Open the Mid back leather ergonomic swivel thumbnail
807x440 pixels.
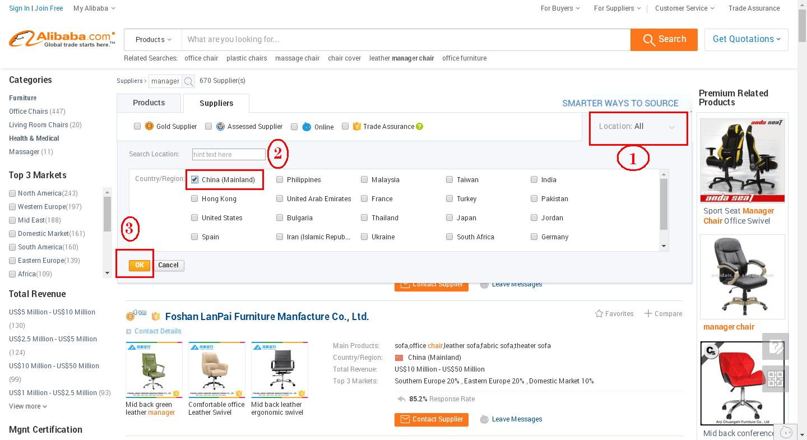coord(280,370)
